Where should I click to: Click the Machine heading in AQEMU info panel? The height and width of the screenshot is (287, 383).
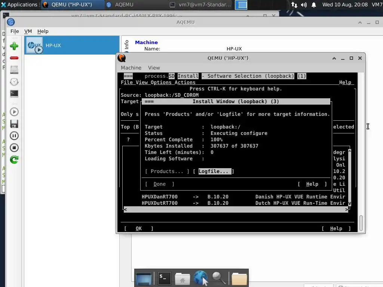point(146,42)
